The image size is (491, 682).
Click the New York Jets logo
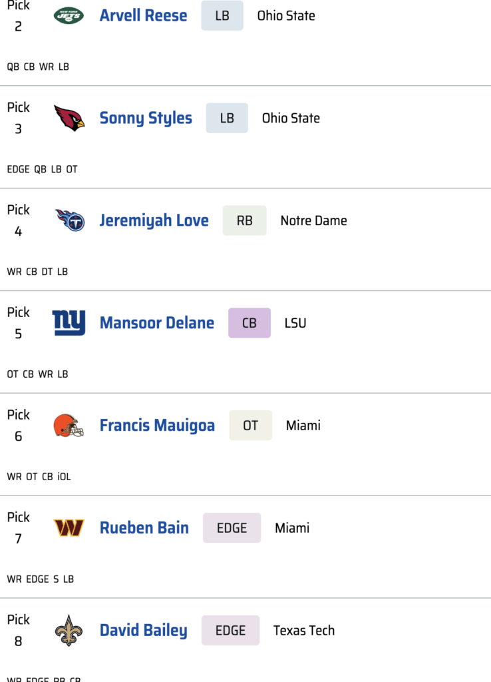[69, 16]
